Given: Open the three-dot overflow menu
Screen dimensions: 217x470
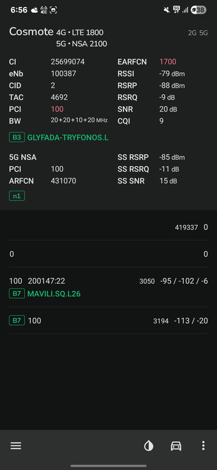Looking at the screenshot, I should pyautogui.click(x=203, y=445).
